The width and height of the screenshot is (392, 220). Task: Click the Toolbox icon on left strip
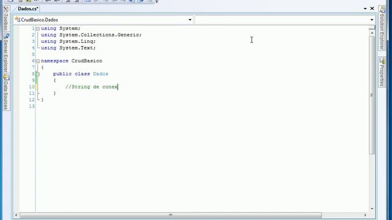tap(6, 10)
